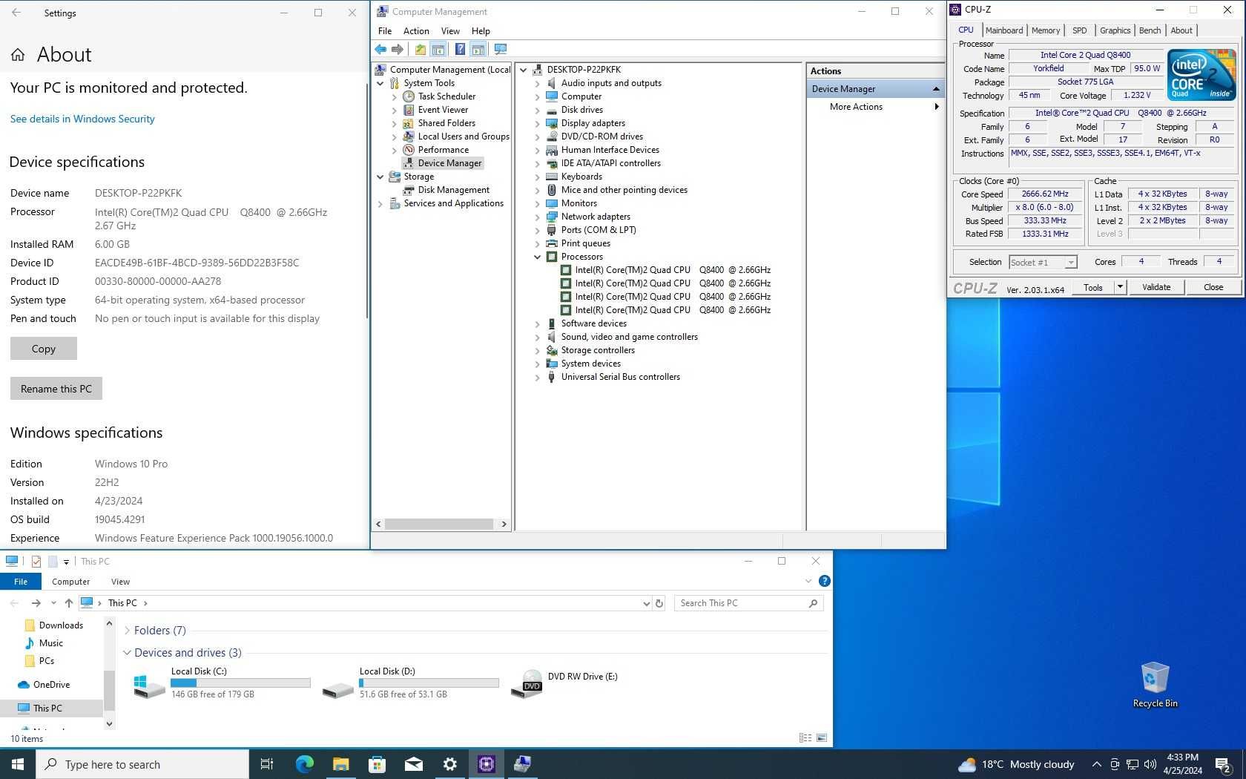
Task: Toggle Show/Hide Action Pane toolbar icon
Action: [478, 49]
